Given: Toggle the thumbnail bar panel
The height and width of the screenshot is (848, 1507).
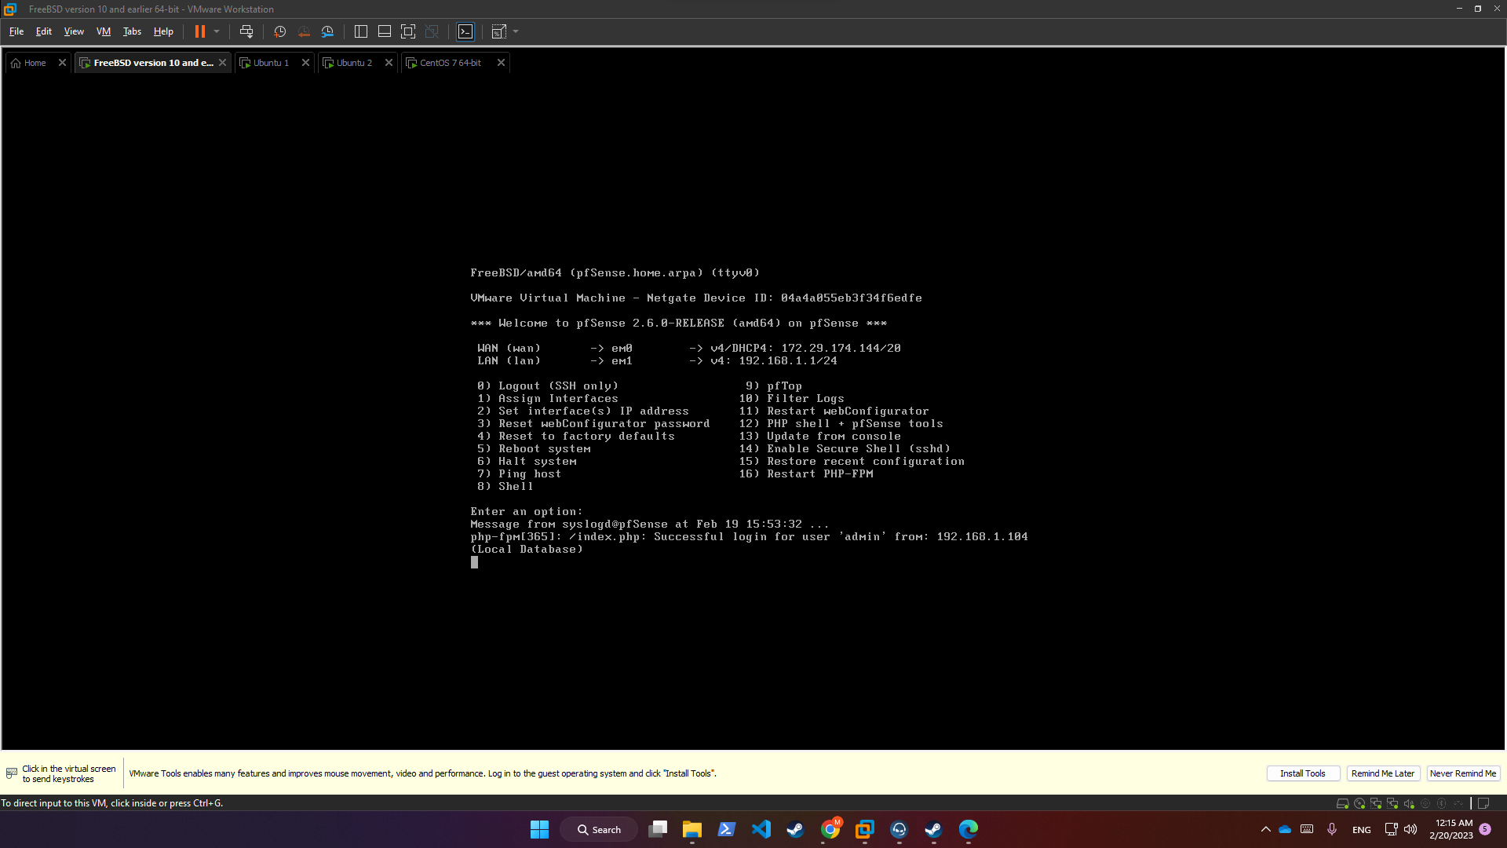Looking at the screenshot, I should click(x=385, y=31).
